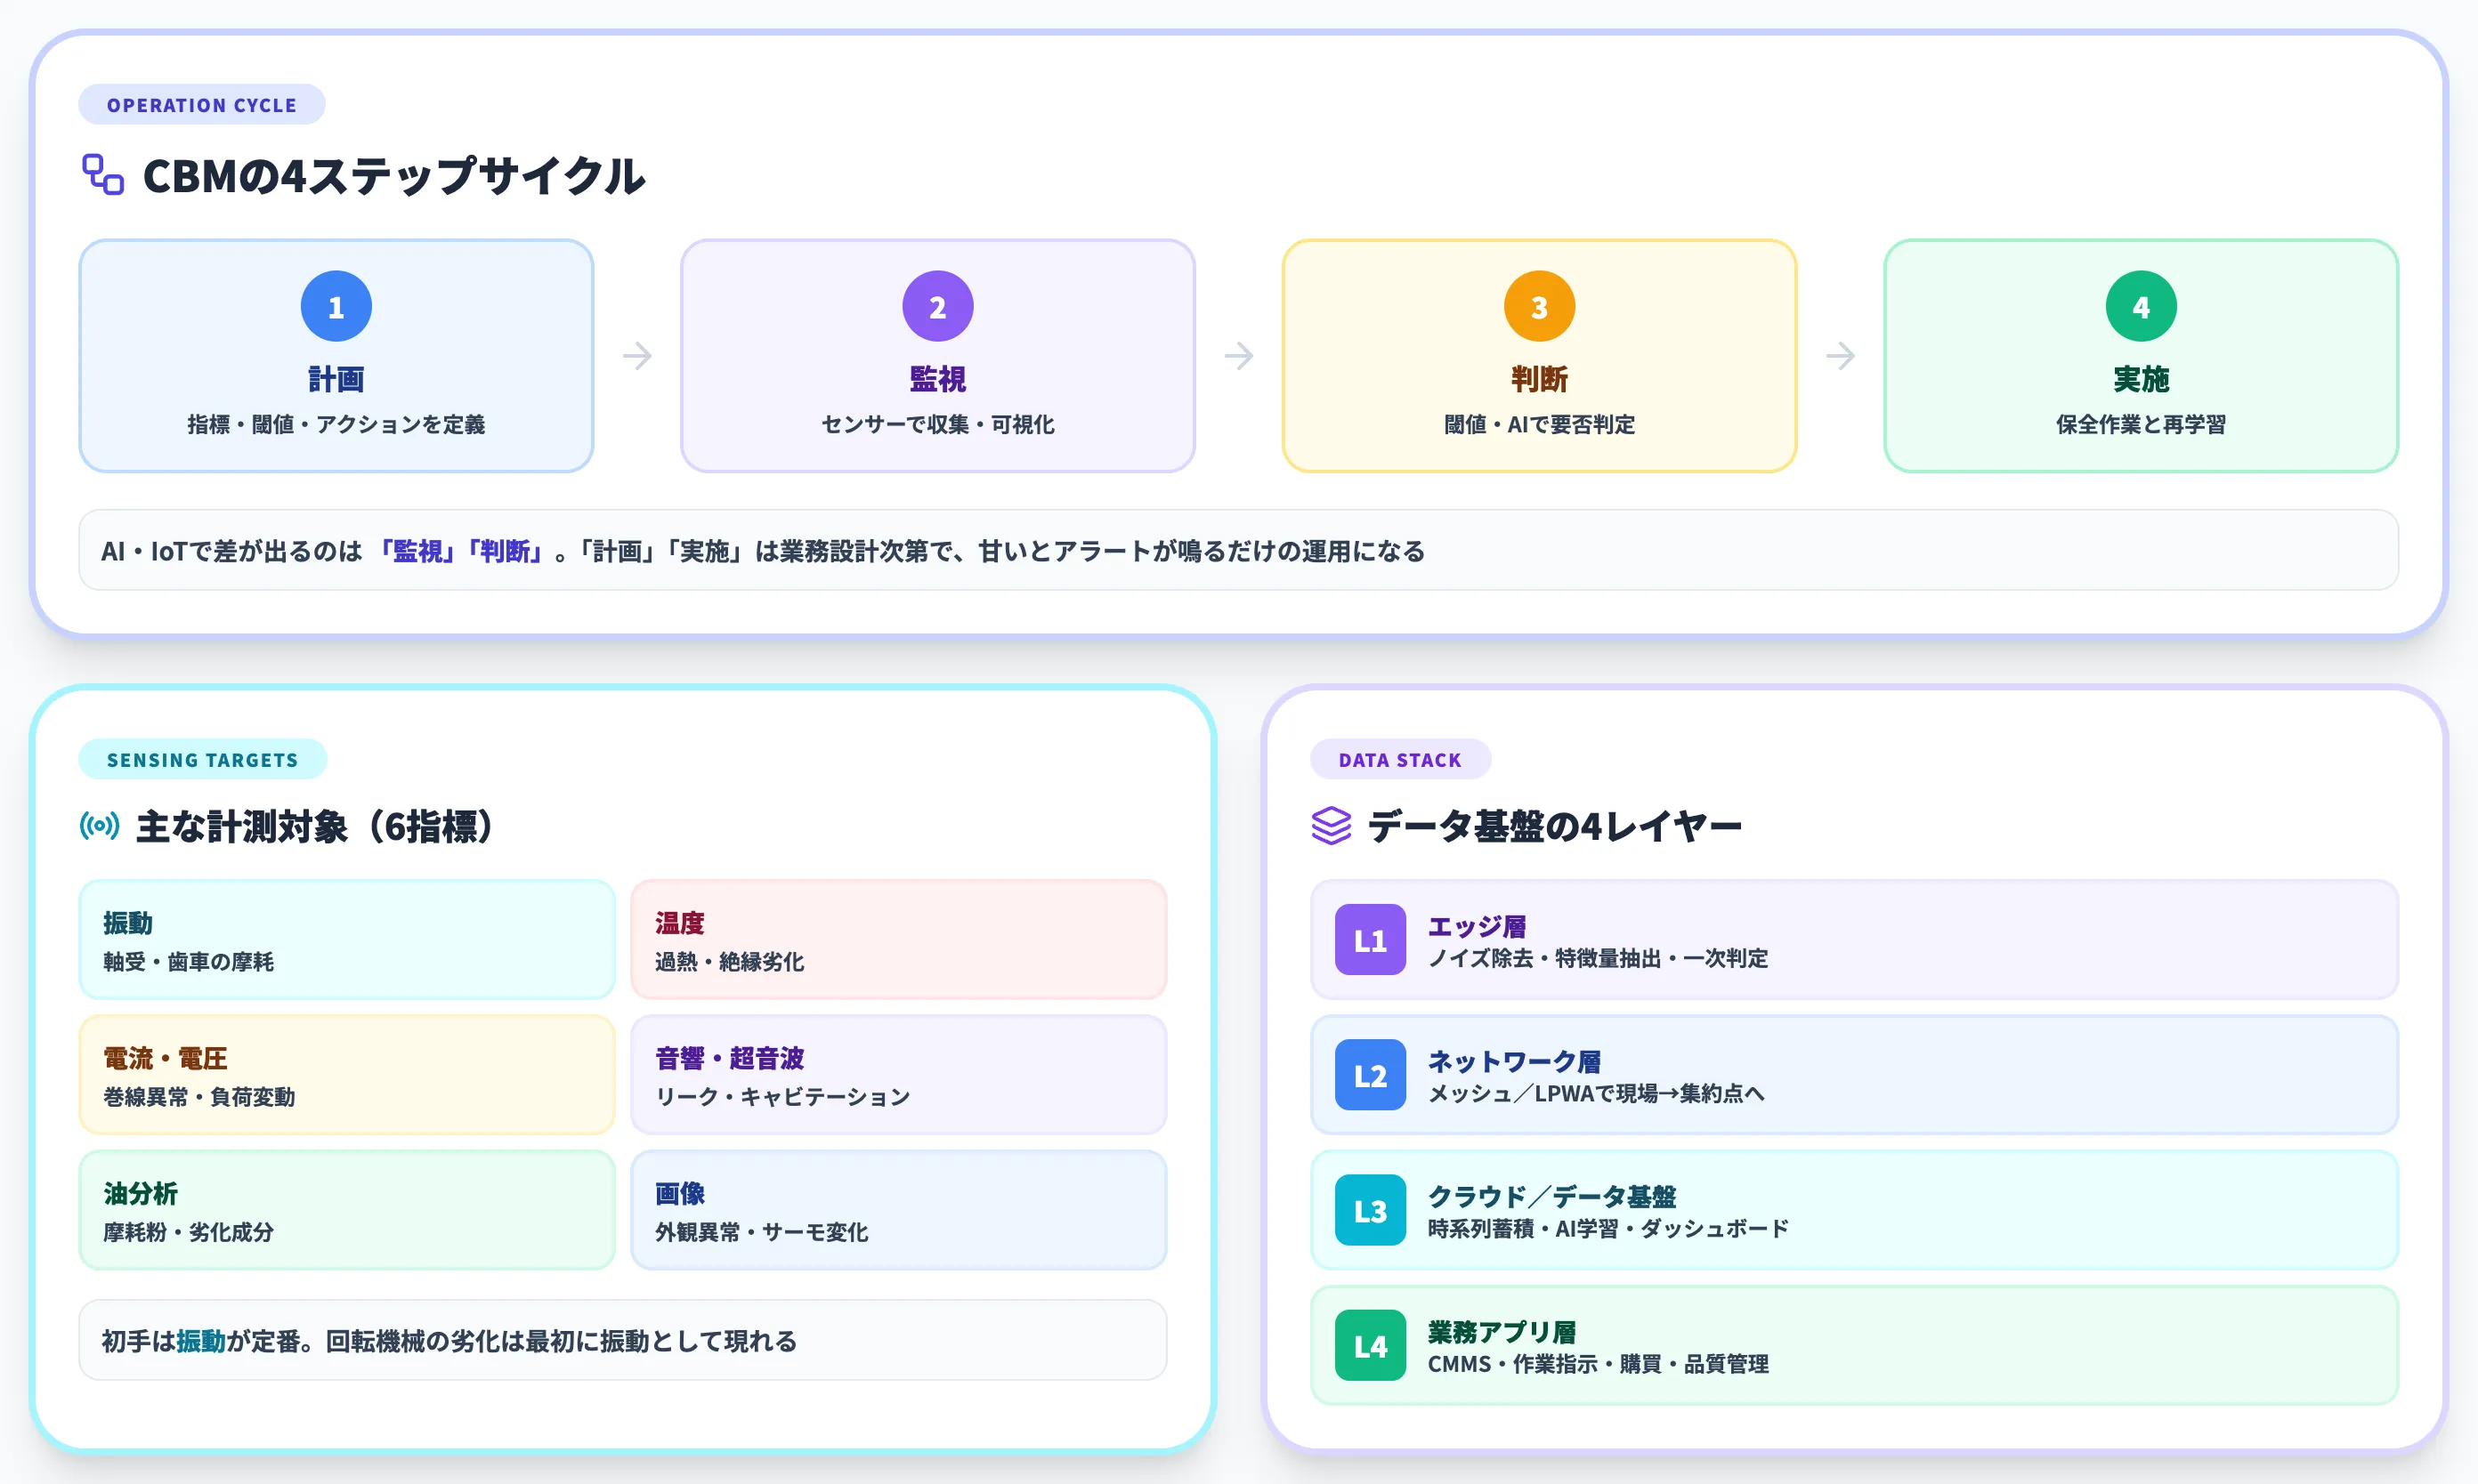2478x1484 pixels.
Task: Click the green circle 4 on 実施
Action: pos(2140,306)
